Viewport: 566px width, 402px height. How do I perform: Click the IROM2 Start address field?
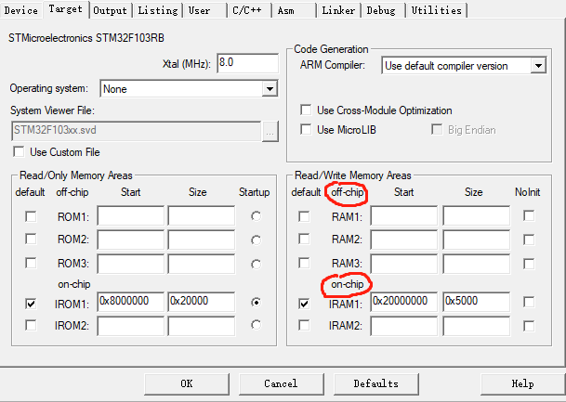pos(131,326)
